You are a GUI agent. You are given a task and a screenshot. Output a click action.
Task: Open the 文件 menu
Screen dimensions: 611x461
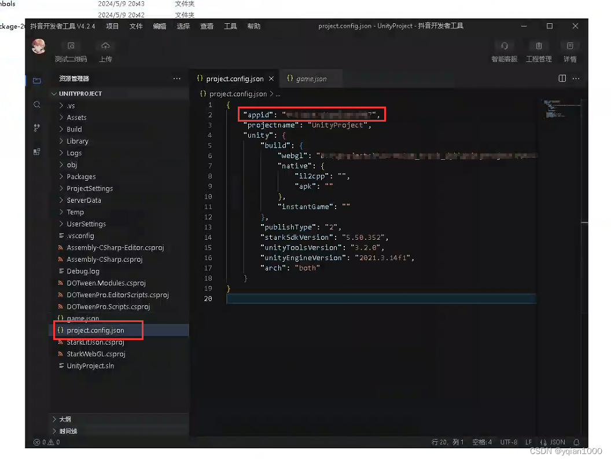(x=136, y=26)
